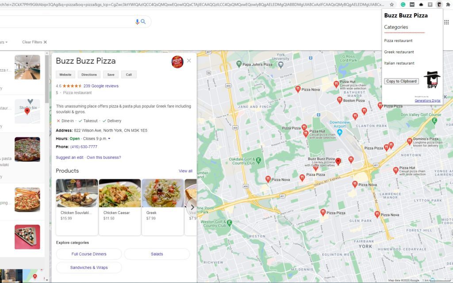Open the Full Course Dinners category
This screenshot has width=453, height=283.
pyautogui.click(x=89, y=254)
